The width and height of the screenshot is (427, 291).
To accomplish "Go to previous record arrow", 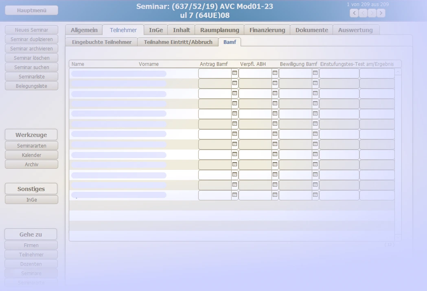I will (x=363, y=13).
